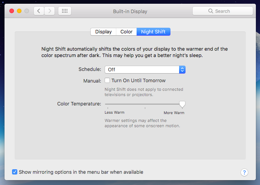Click the middle of Color Temperature track
The image size is (260, 185).
pyautogui.click(x=145, y=104)
